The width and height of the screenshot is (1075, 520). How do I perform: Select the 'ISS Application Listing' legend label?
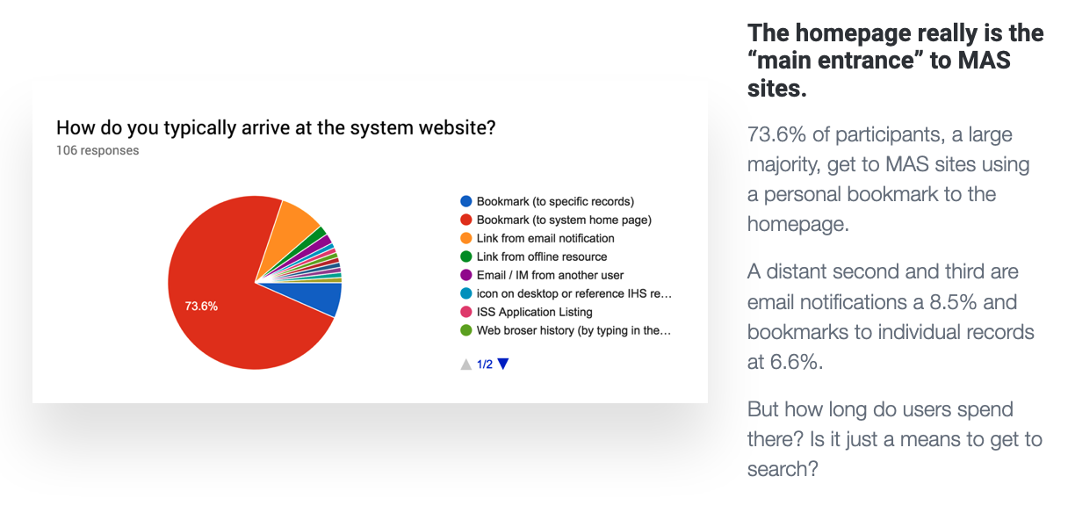534,312
